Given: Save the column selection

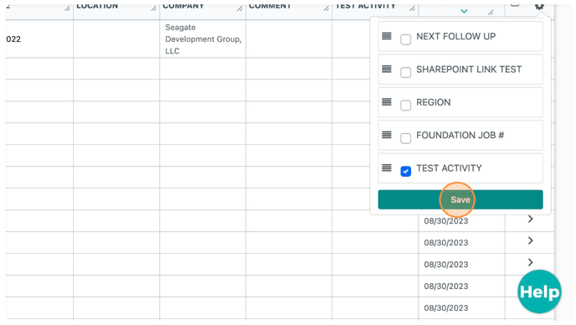Looking at the screenshot, I should point(460,199).
